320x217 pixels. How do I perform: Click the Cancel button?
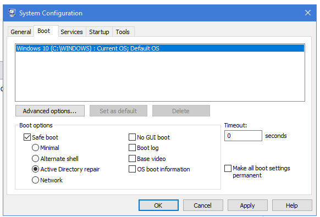pyautogui.click(x=203, y=205)
